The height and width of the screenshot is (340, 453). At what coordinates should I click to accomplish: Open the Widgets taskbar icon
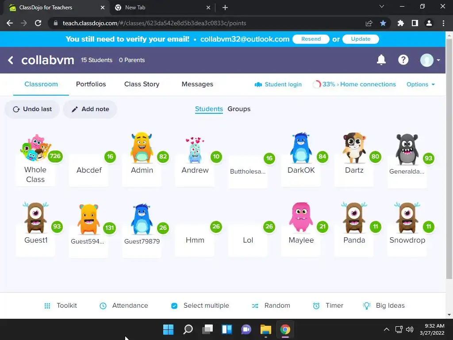227,329
